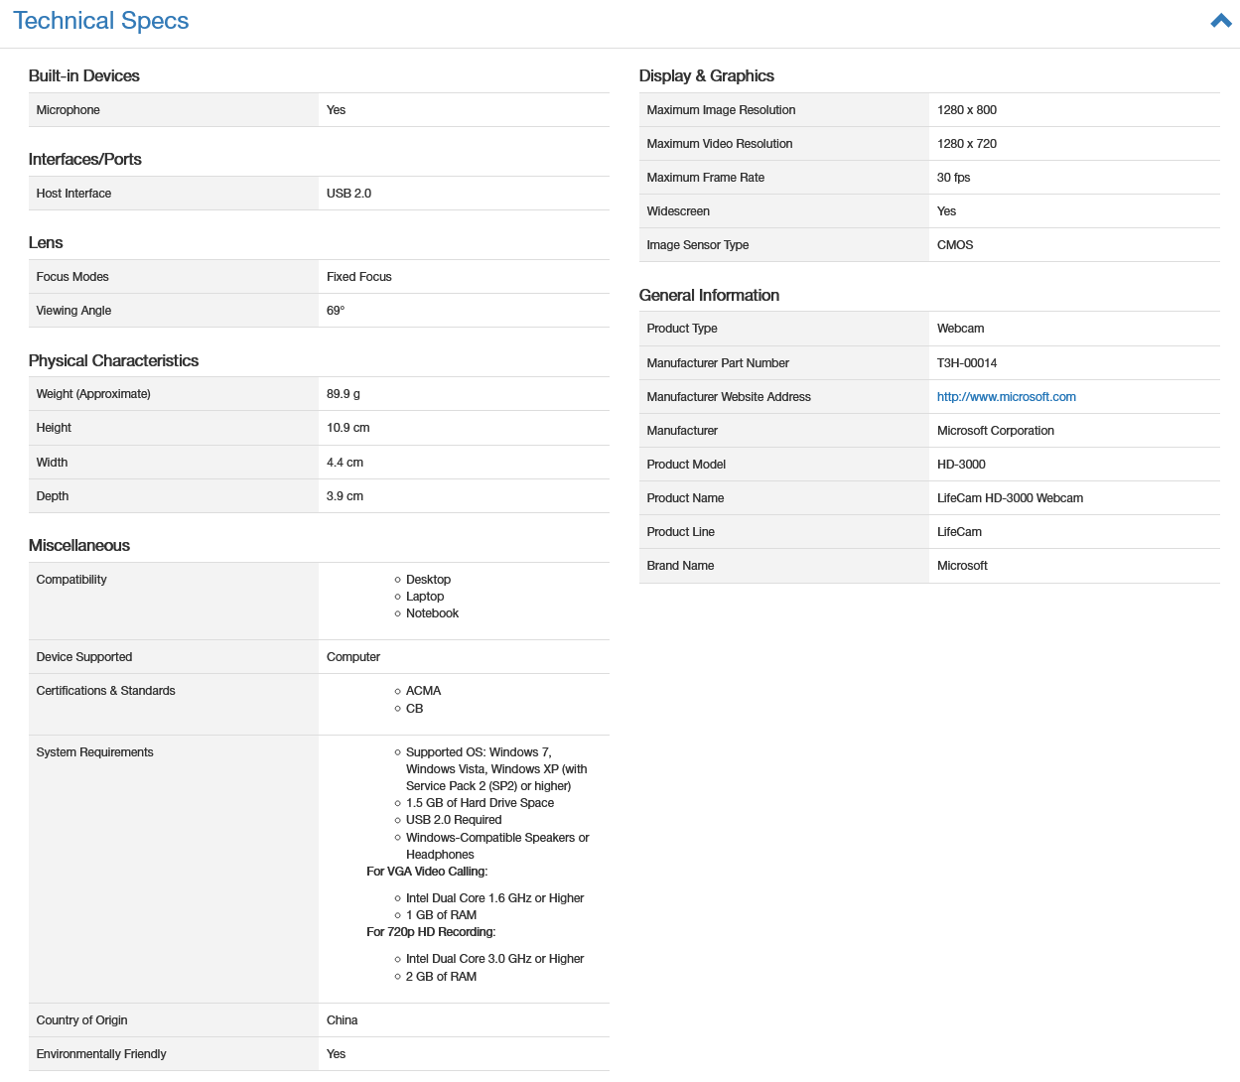The image size is (1240, 1082).
Task: Collapse the Technical Specs section chevron
Action: [1220, 21]
